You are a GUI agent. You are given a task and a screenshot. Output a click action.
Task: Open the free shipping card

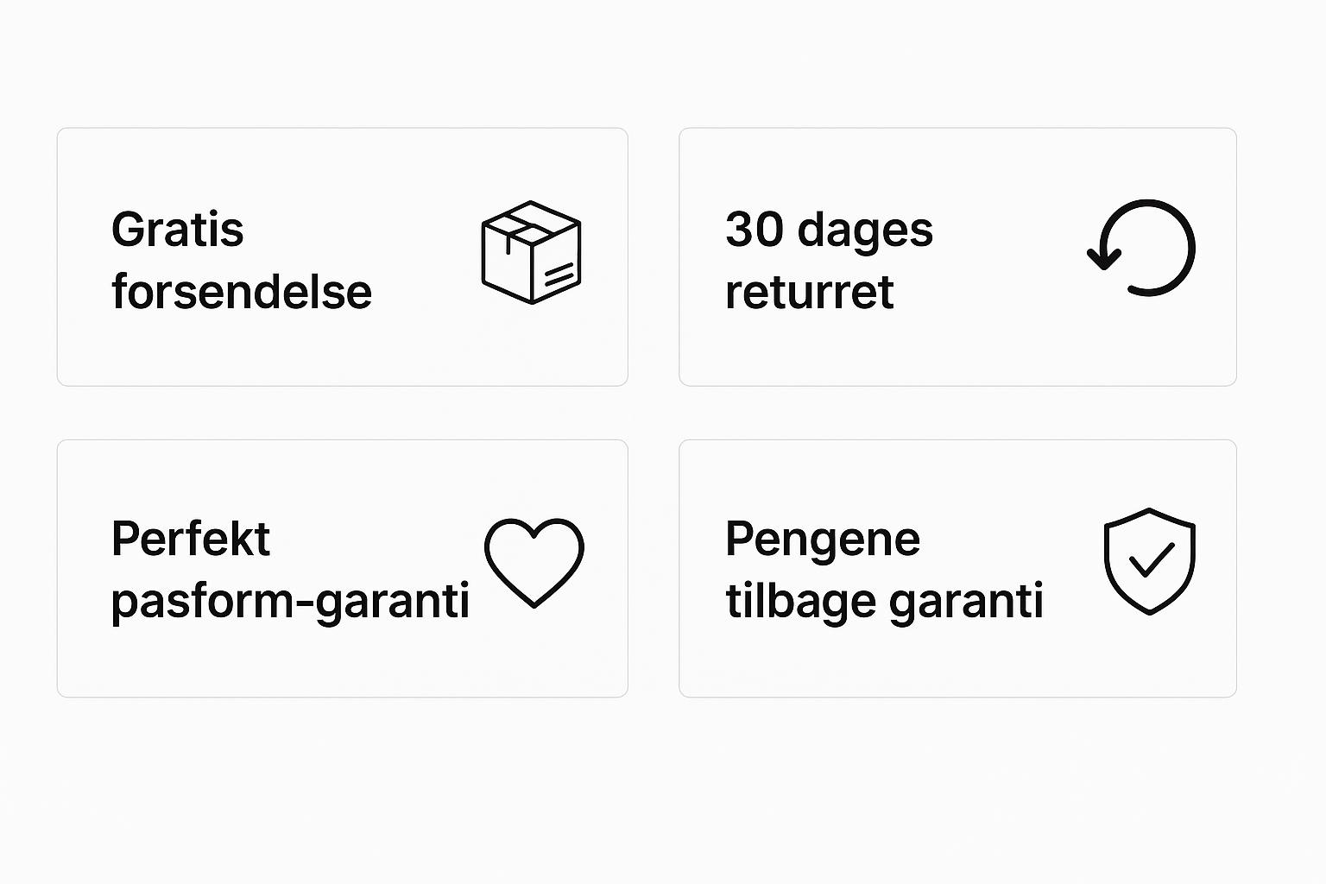[x=343, y=257]
